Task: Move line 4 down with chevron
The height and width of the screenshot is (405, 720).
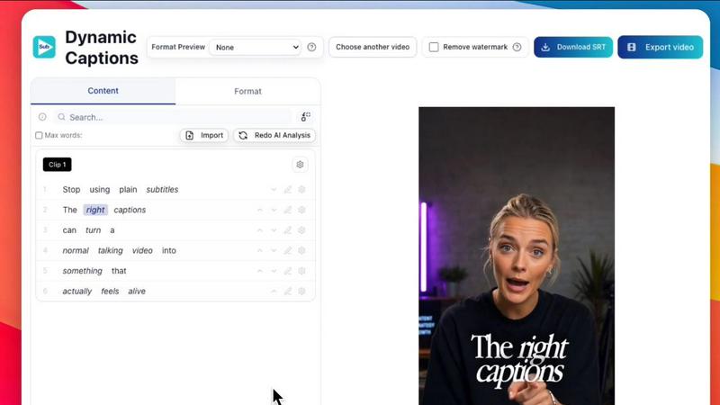Action: [x=274, y=251]
